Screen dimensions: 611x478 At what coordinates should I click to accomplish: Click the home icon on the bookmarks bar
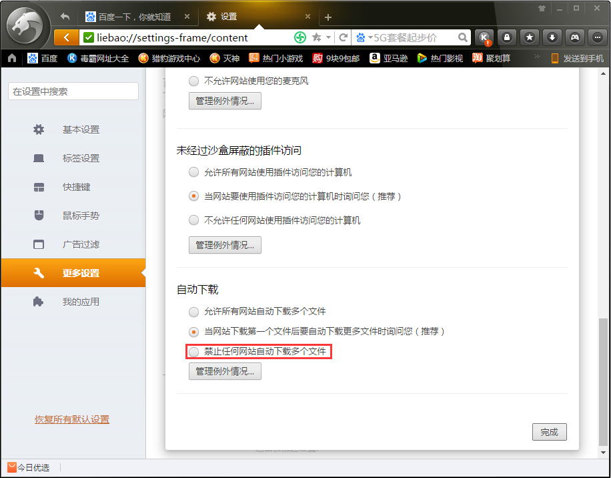click(x=11, y=58)
